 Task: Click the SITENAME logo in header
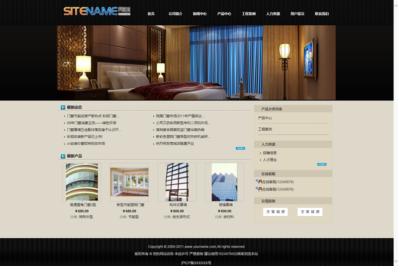click(97, 11)
